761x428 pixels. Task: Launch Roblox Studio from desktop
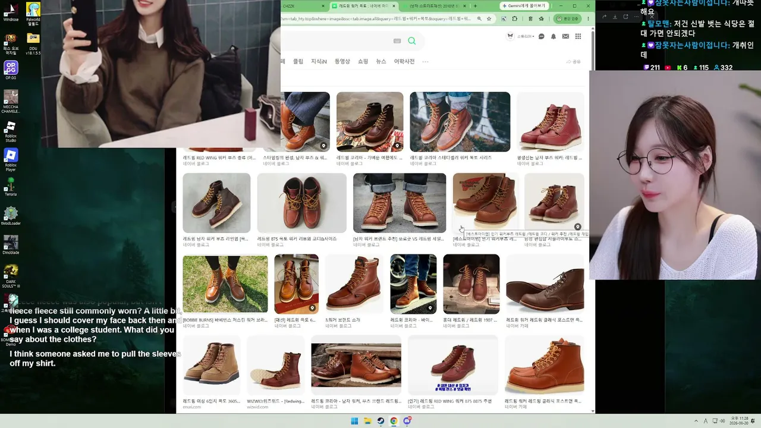click(x=11, y=132)
